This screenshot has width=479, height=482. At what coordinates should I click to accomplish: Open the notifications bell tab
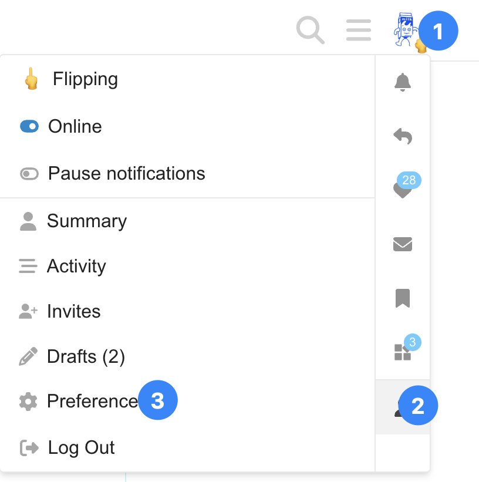[x=403, y=82]
